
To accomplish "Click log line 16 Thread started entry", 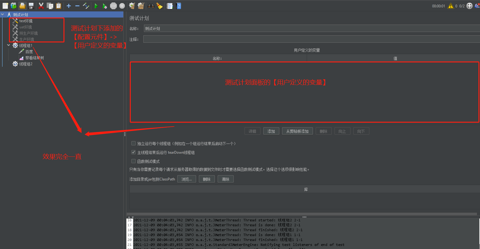I will [217, 220].
